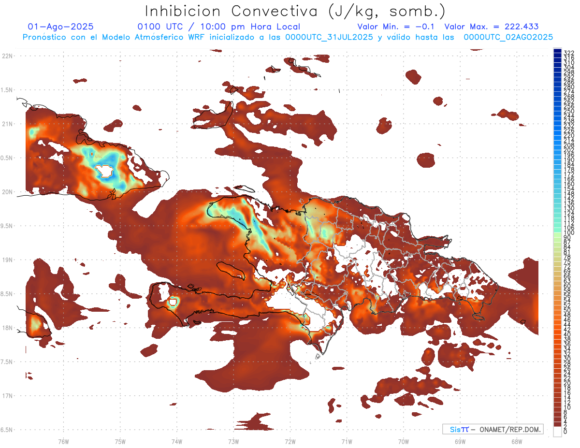The image size is (580, 448).
Task: Click the "18N" latitude label
Action: (7, 328)
